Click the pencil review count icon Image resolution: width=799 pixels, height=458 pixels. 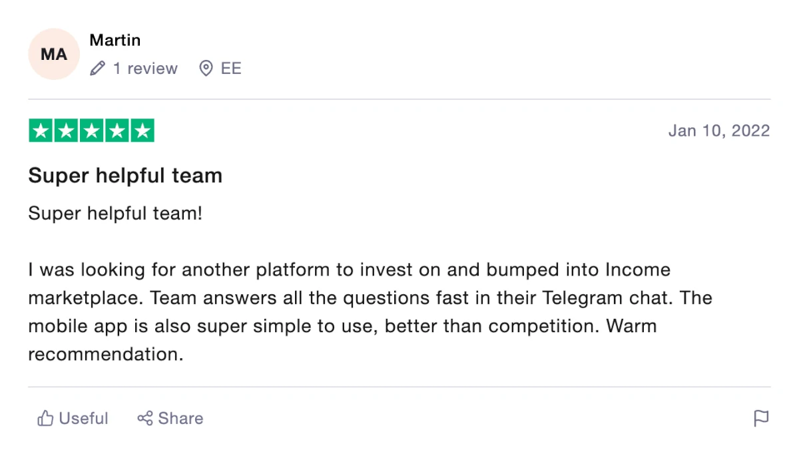coord(97,69)
